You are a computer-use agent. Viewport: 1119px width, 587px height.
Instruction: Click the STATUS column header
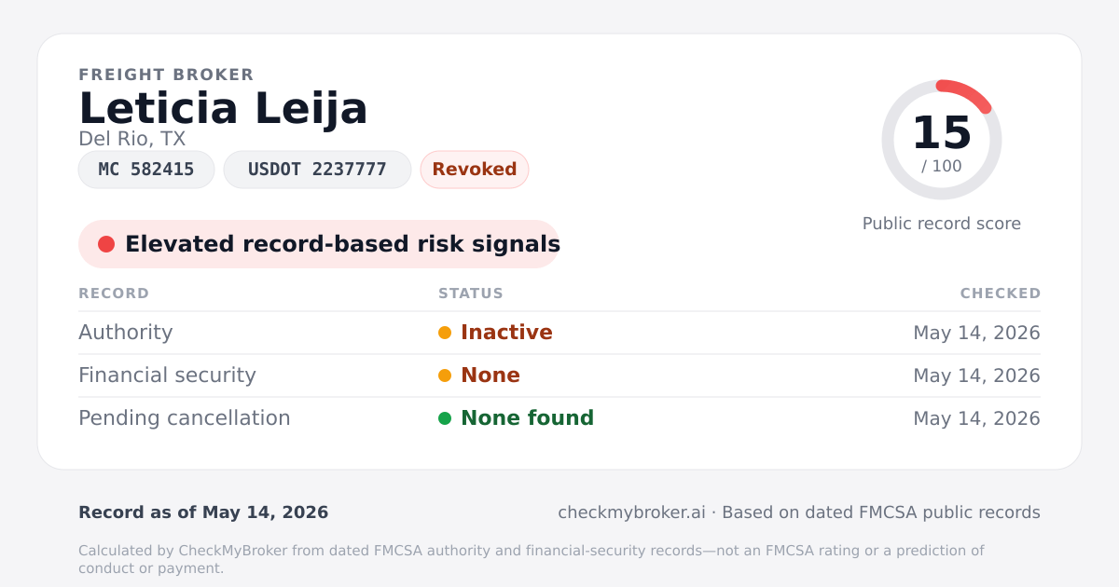coord(471,293)
